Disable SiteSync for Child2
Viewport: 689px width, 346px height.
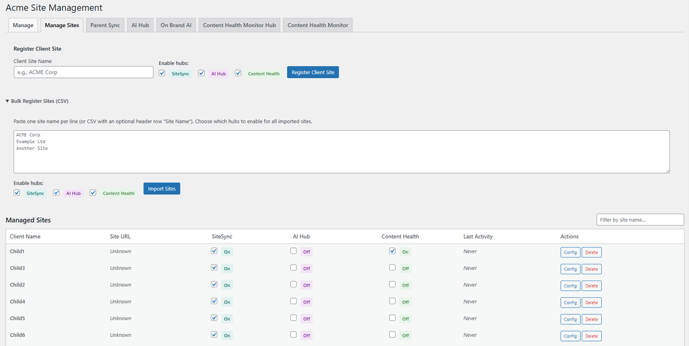(214, 284)
